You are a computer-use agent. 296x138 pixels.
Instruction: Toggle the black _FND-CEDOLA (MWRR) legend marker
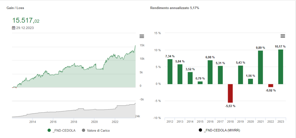pos(200,131)
